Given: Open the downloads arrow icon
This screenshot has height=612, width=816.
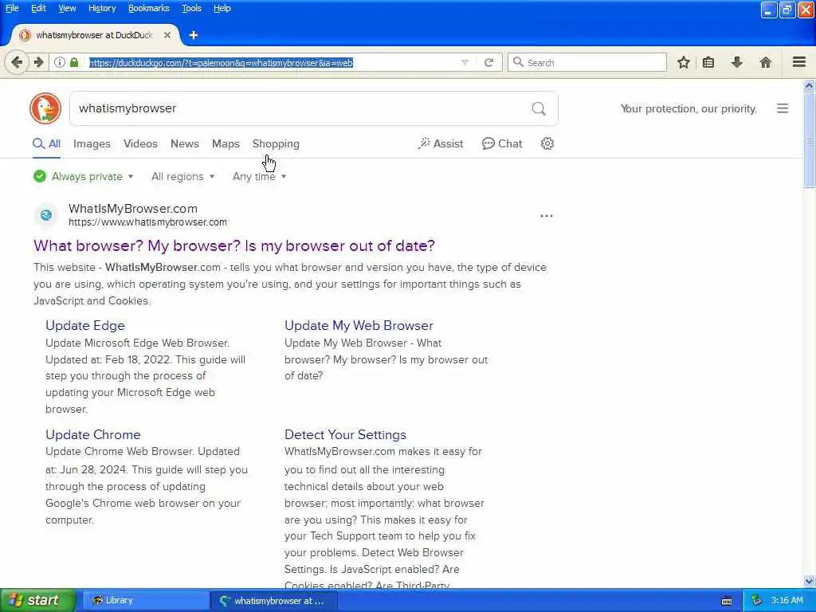Looking at the screenshot, I should [737, 62].
